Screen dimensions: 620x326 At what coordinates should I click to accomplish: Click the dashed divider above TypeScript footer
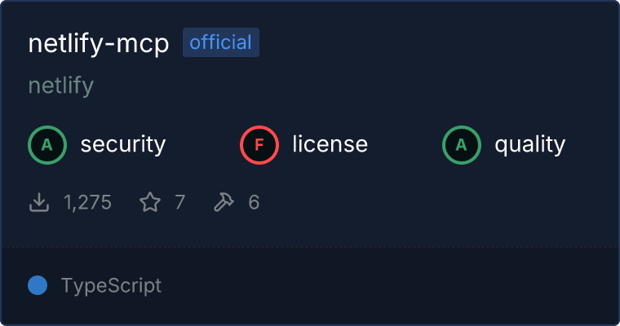[x=310, y=247]
